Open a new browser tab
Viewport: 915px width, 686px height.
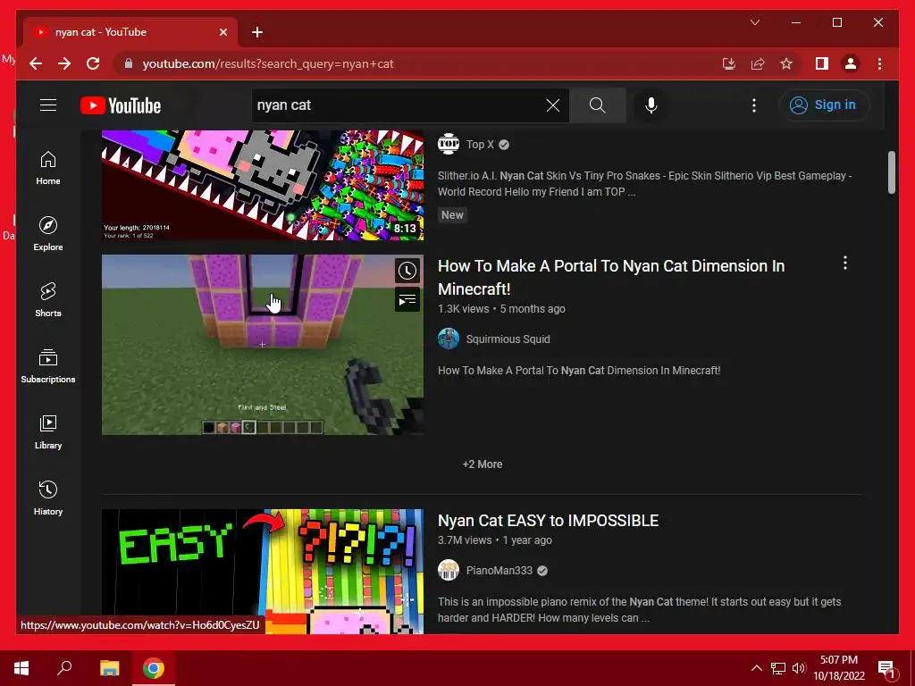pos(257,32)
